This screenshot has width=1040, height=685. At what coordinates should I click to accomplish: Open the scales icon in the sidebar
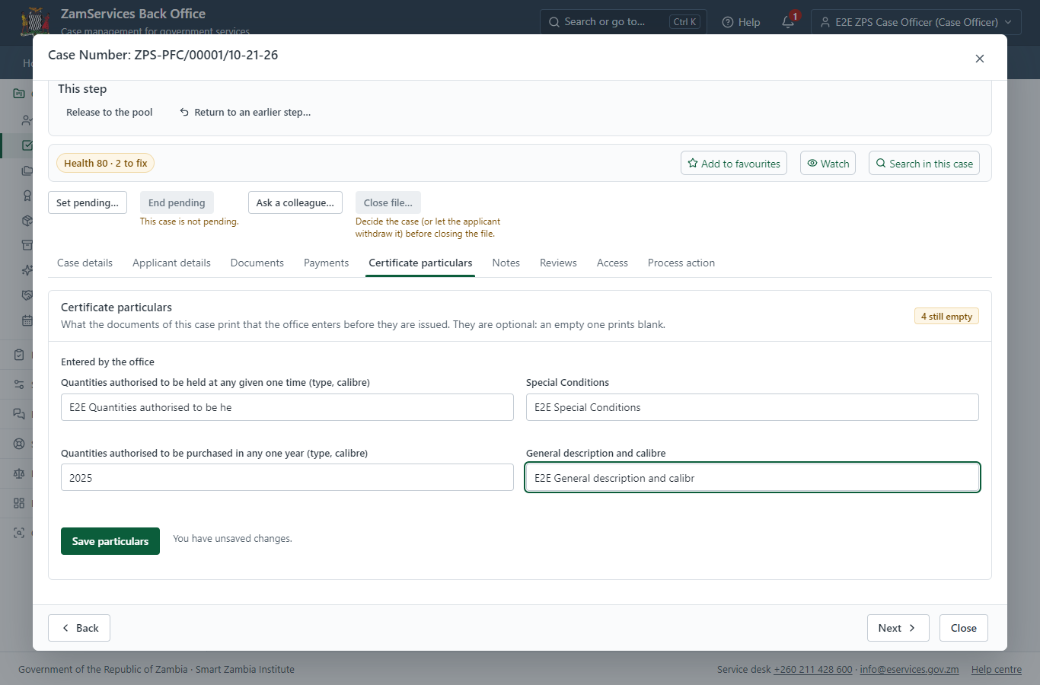click(19, 473)
